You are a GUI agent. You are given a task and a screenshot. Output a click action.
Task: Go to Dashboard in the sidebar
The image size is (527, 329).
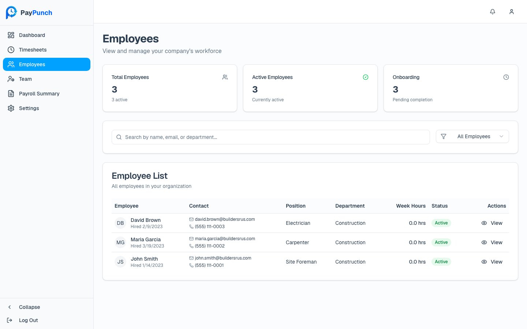pyautogui.click(x=46, y=35)
